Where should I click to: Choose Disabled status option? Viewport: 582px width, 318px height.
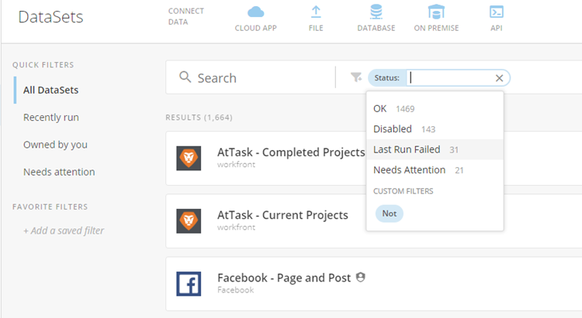pyautogui.click(x=393, y=129)
